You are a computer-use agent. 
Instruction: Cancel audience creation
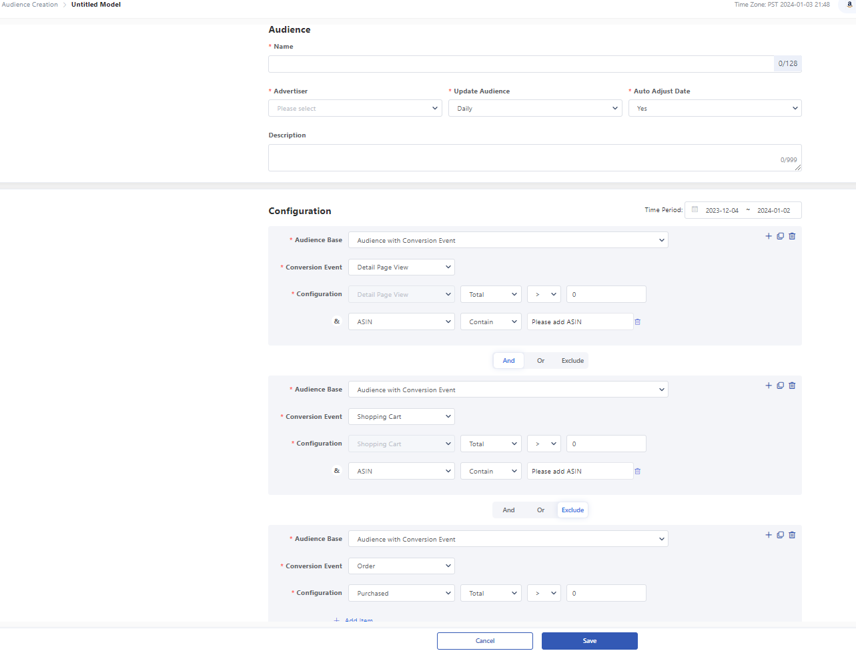point(484,640)
